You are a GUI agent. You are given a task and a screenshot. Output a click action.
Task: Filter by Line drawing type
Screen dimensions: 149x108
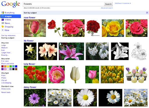(x=6, y=83)
